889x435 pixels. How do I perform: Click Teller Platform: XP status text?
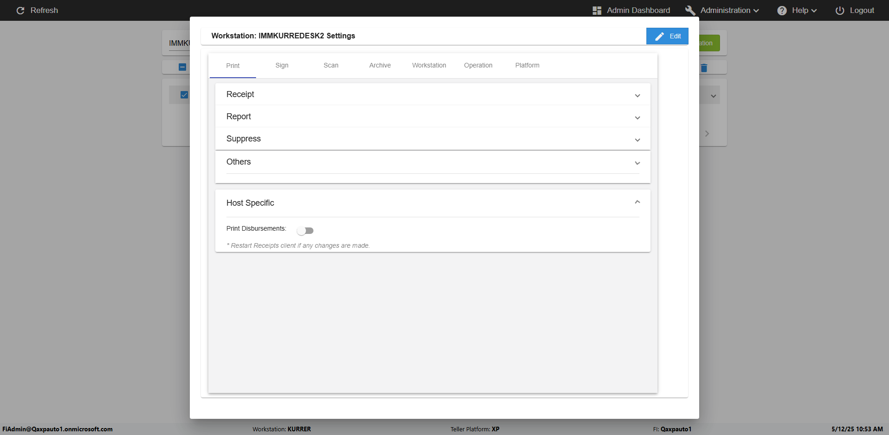(x=475, y=429)
